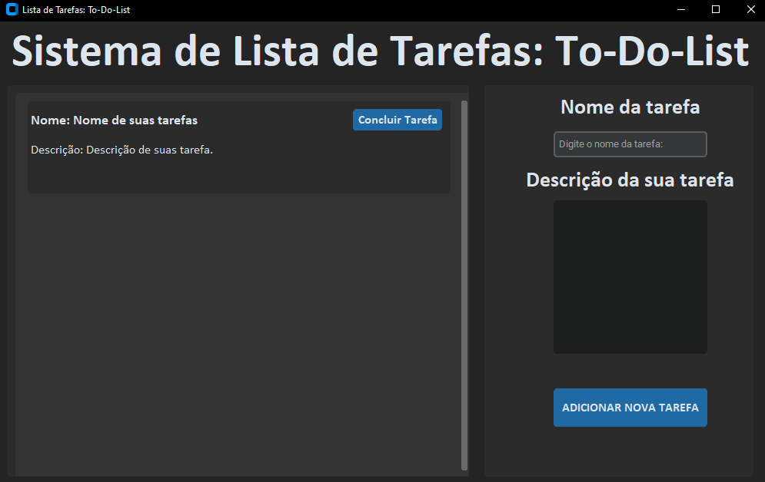Close the Lista de Tarefas window
The image size is (765, 482).
click(750, 9)
